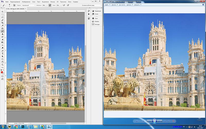Open the Файл menu in Photoshop
Viewport: 206px width, 129px height.
[7, 2]
